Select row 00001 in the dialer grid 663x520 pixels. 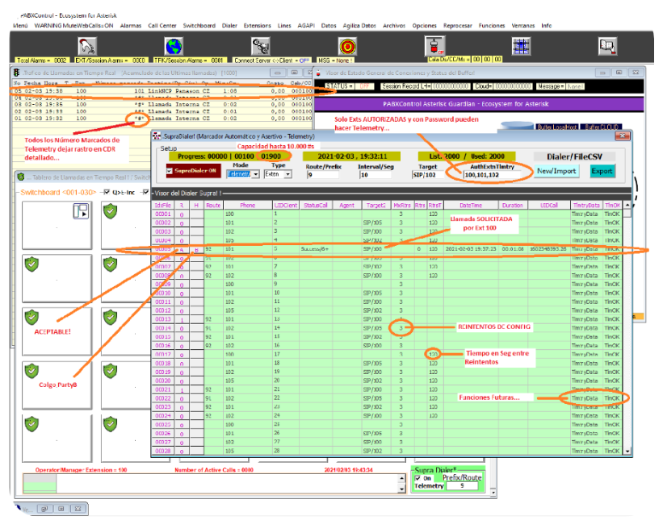pos(387,214)
